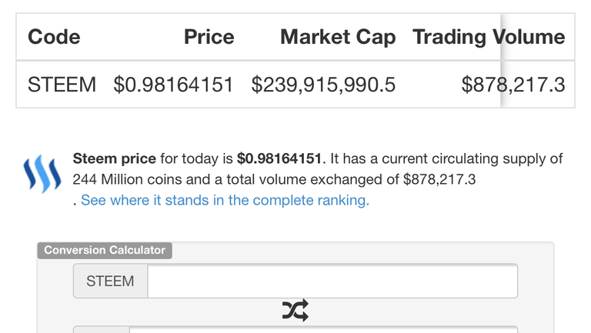Image resolution: width=591 pixels, height=333 pixels.
Task: Click the $0.98164151 price cell
Action: (x=173, y=85)
